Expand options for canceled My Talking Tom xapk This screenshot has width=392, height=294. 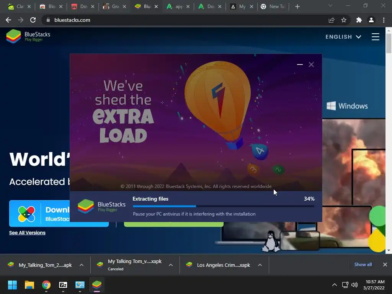tap(171, 265)
